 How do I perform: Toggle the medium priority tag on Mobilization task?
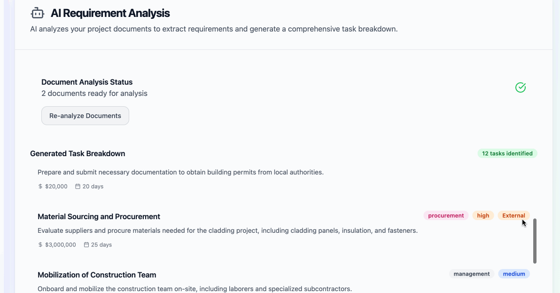pyautogui.click(x=514, y=274)
